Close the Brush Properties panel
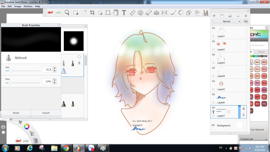 click(x=59, y=25)
